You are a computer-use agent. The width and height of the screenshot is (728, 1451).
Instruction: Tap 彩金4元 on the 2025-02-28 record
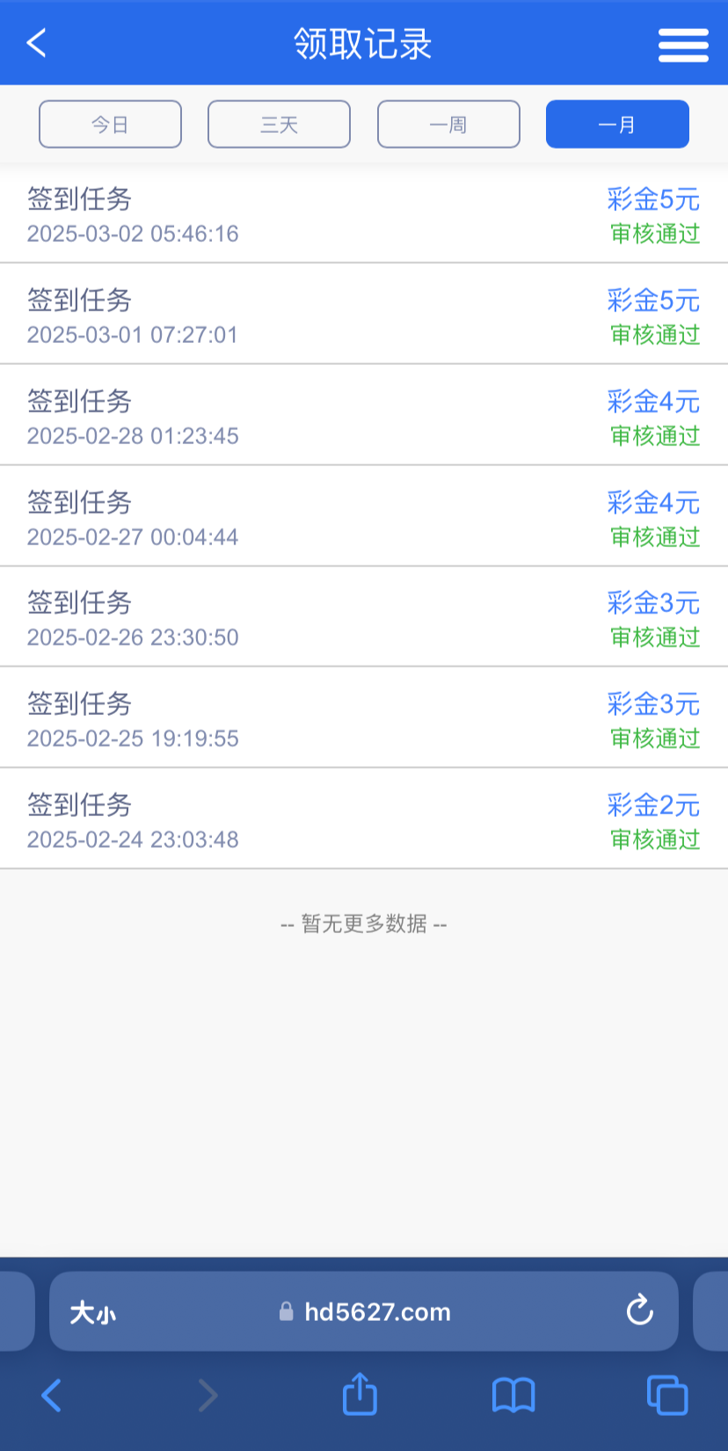(x=653, y=402)
